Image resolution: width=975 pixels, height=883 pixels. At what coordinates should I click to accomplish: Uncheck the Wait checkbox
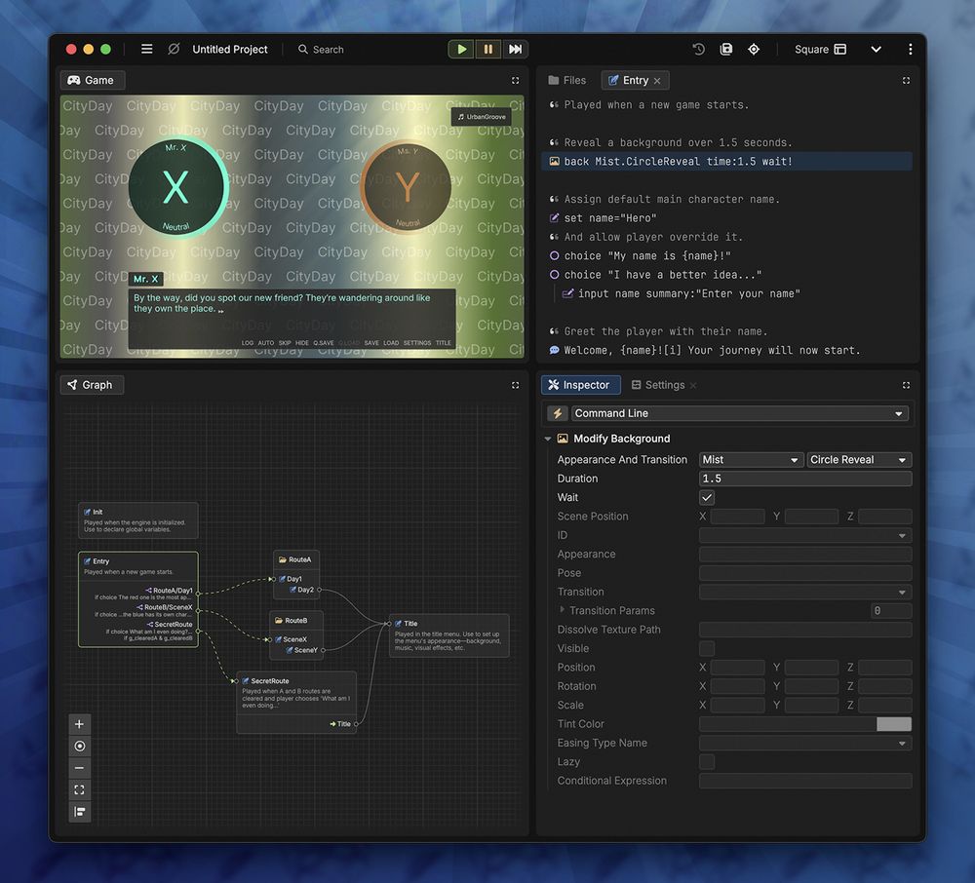point(707,497)
